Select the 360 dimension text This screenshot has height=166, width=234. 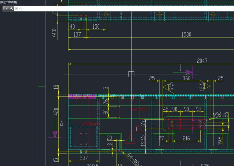[186, 78]
